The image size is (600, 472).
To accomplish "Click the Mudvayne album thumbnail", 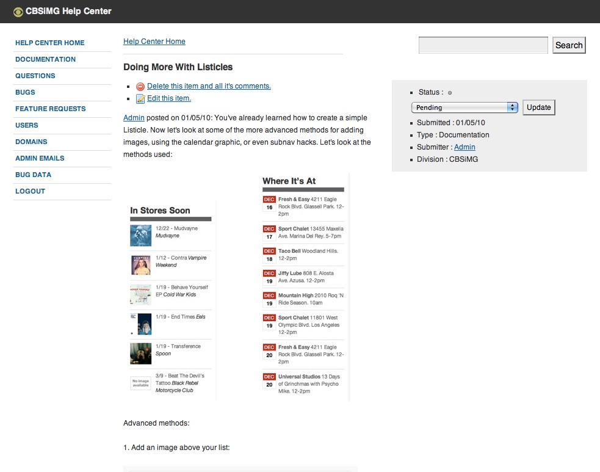I will [x=140, y=236].
